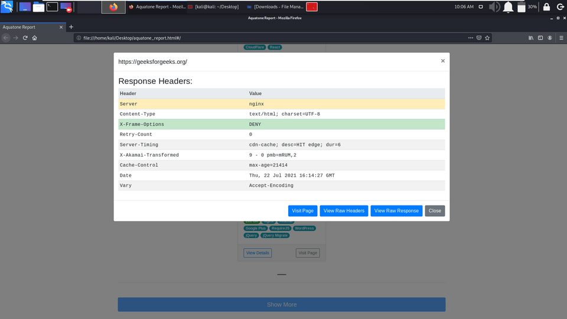The width and height of the screenshot is (567, 319).
Task: Click the log out panel icon
Action: 560,7
